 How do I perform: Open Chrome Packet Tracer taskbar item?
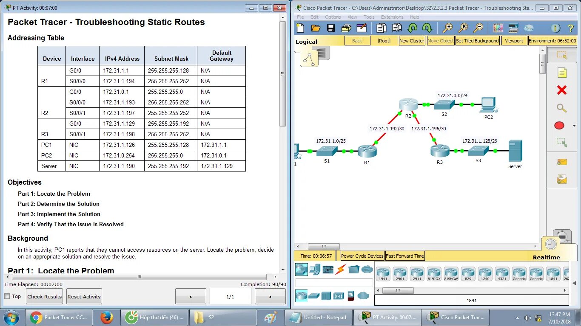pyautogui.click(x=59, y=317)
